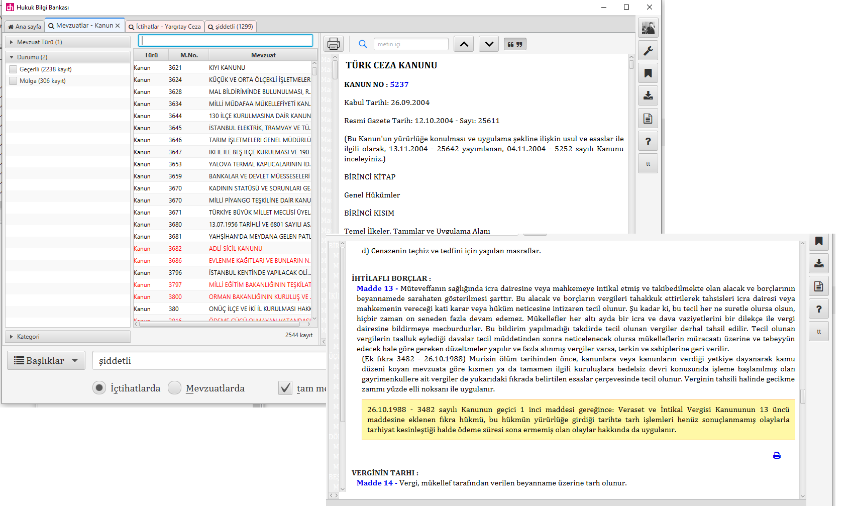The image size is (850, 506).
Task: Open the wrench settings tool
Action: tap(648, 51)
